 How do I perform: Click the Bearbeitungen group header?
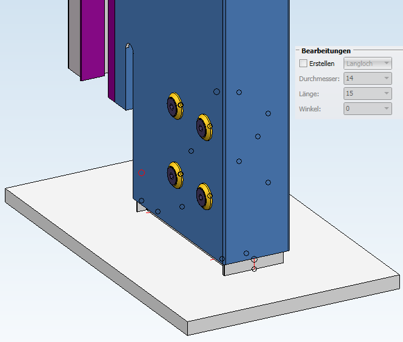click(x=326, y=51)
